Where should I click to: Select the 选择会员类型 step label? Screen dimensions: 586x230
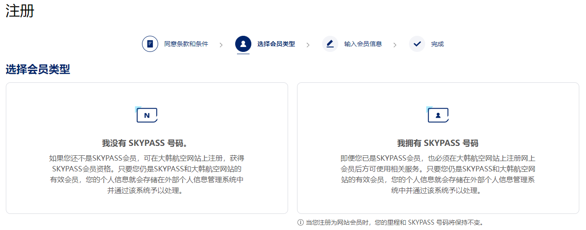(x=276, y=44)
